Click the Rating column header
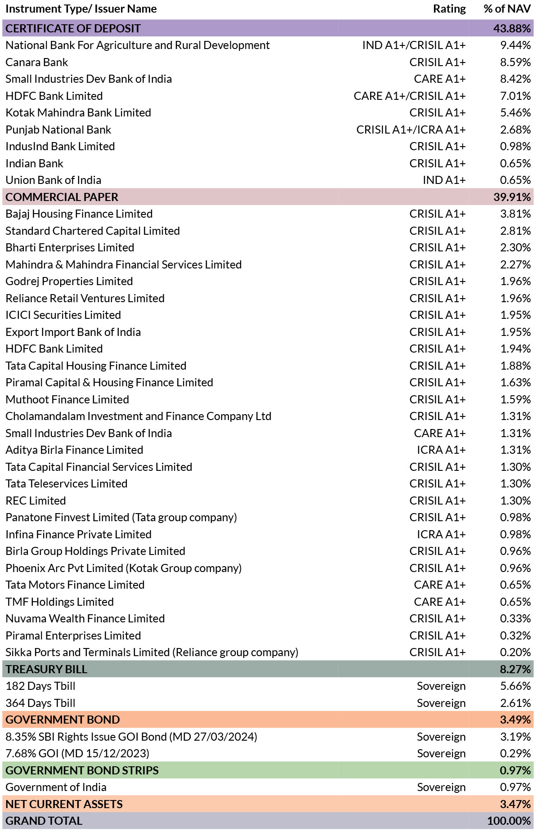The width and height of the screenshot is (537, 836). pyautogui.click(x=449, y=9)
